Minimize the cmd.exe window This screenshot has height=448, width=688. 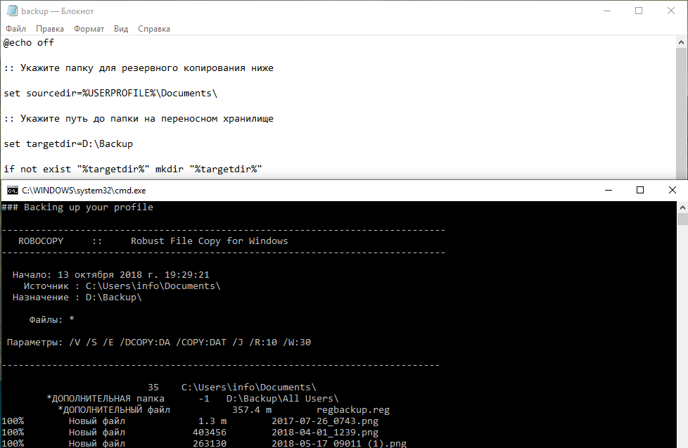click(609, 190)
